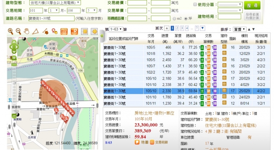Image resolution: width=274 pixels, height=150 pixels.
Task: Enable the 使用分區 checkbox
Action: [195, 5]
